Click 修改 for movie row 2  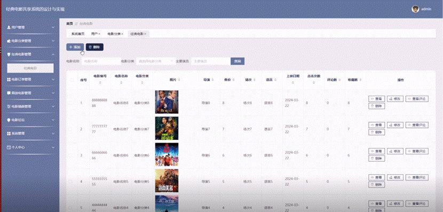pyautogui.click(x=395, y=125)
